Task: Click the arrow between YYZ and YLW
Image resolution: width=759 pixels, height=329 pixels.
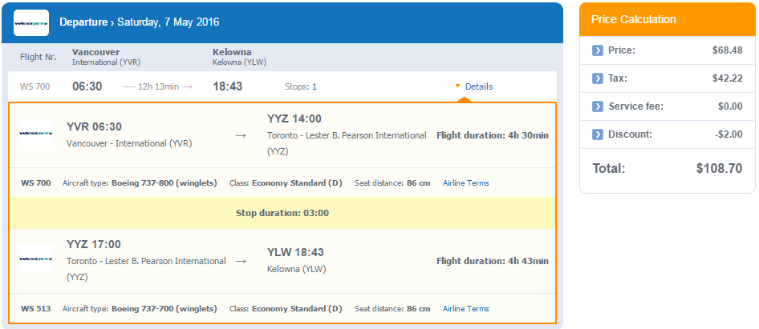Action: pyautogui.click(x=241, y=262)
